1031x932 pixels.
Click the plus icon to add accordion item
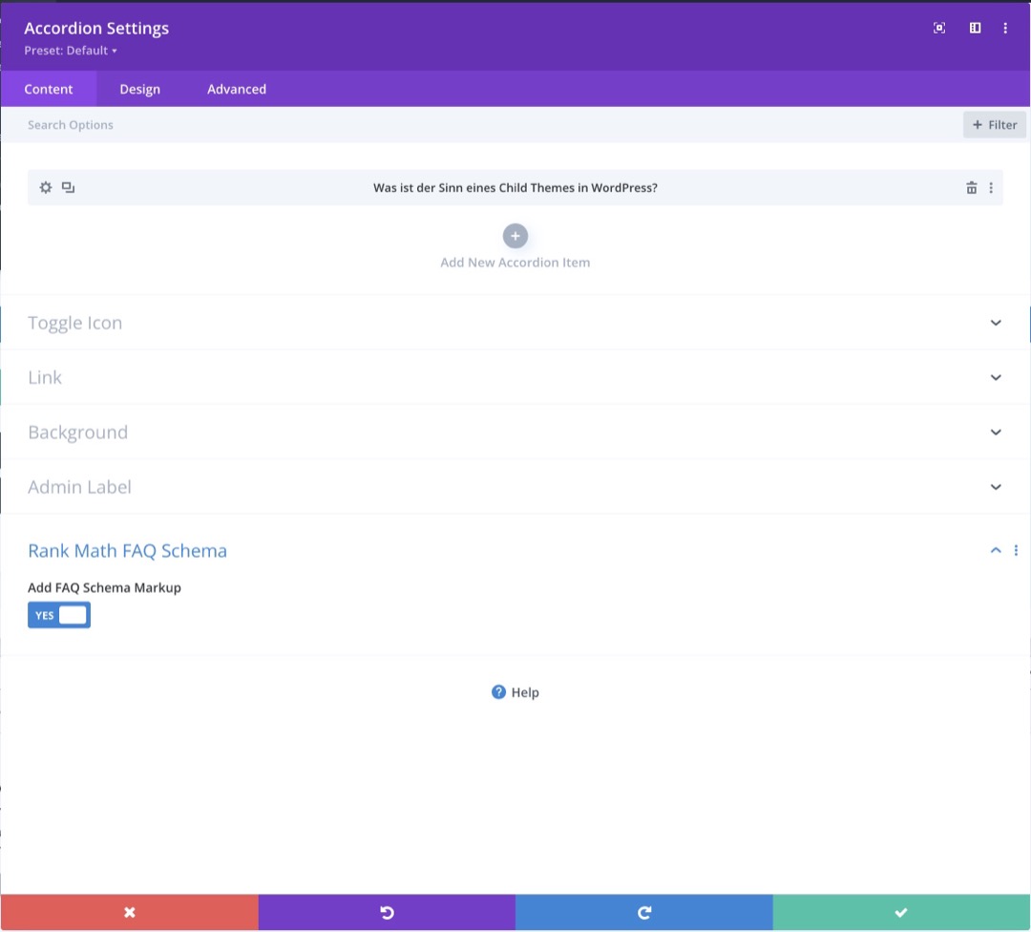(x=515, y=236)
